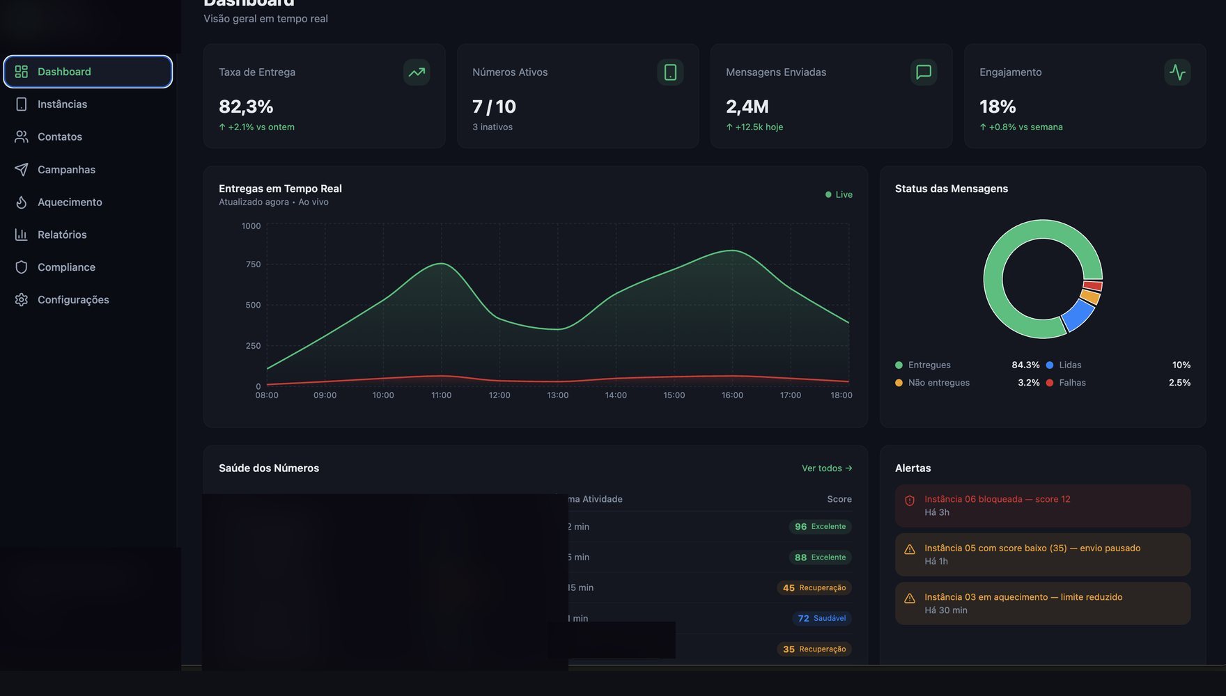This screenshot has height=696, width=1226.
Task: Click warning triangle icon of Instância 03 alert
Action: click(x=910, y=598)
